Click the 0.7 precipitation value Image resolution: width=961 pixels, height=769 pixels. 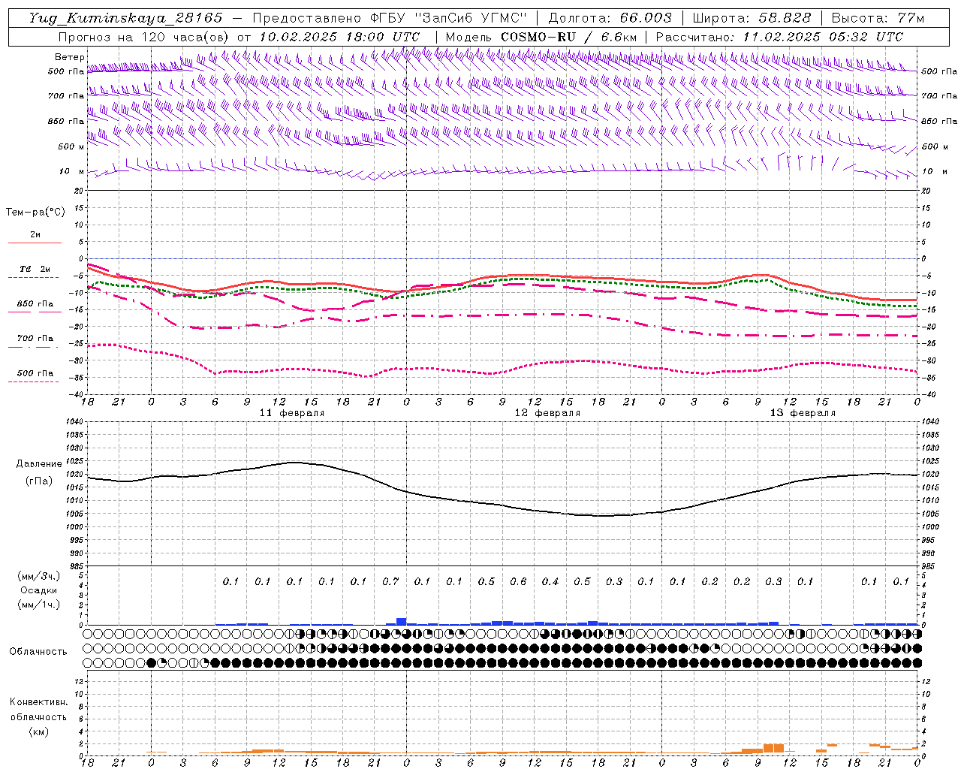click(390, 582)
